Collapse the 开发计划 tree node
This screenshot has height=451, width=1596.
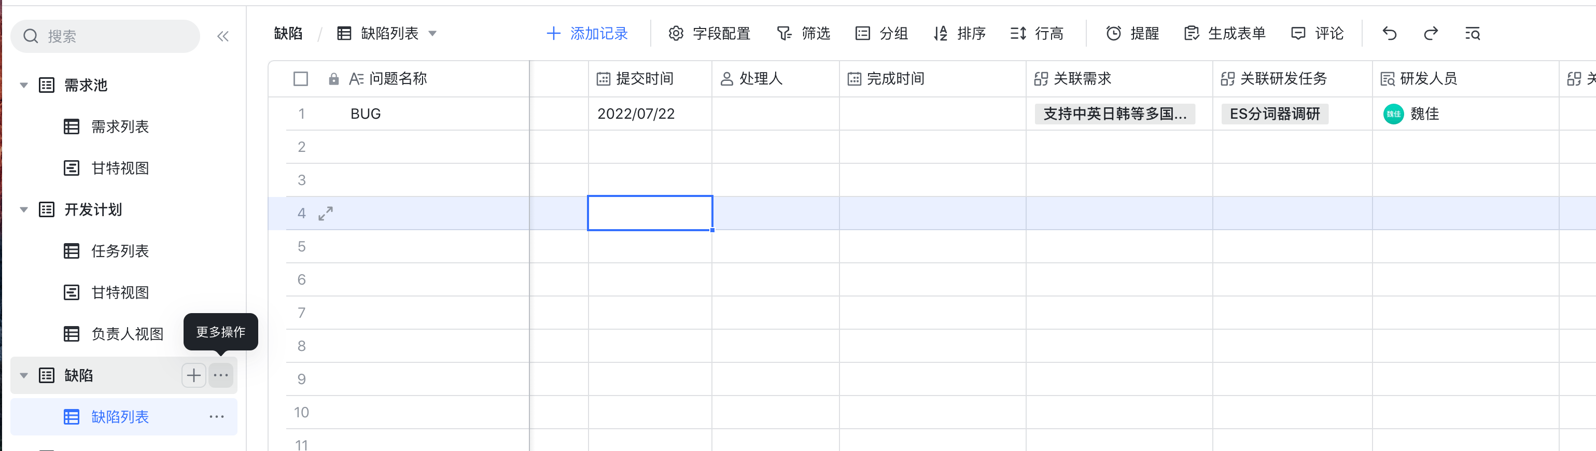(x=24, y=209)
